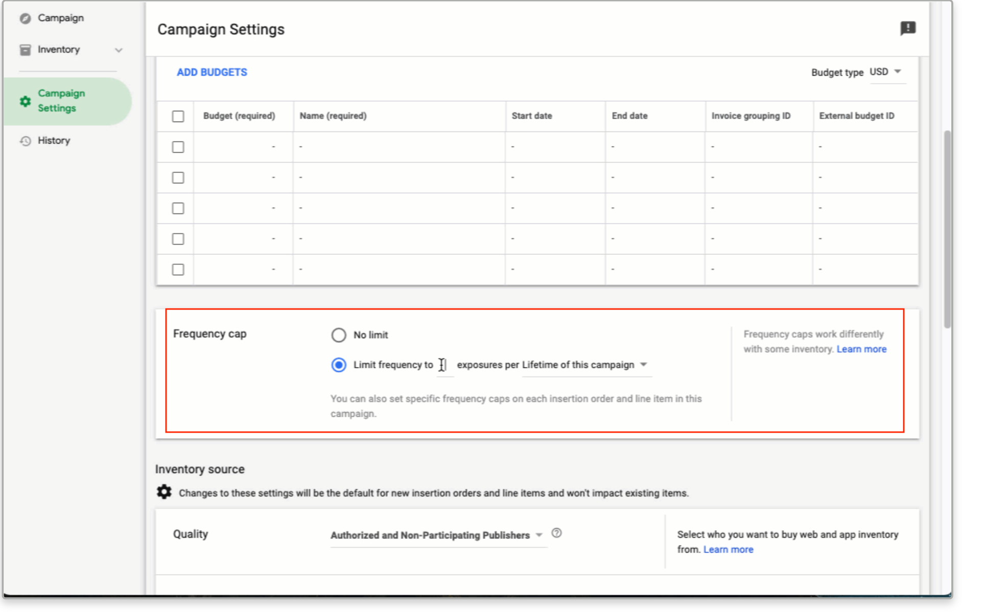Check the third budget row checkbox
Screen dimensions: 984x615
coord(178,208)
